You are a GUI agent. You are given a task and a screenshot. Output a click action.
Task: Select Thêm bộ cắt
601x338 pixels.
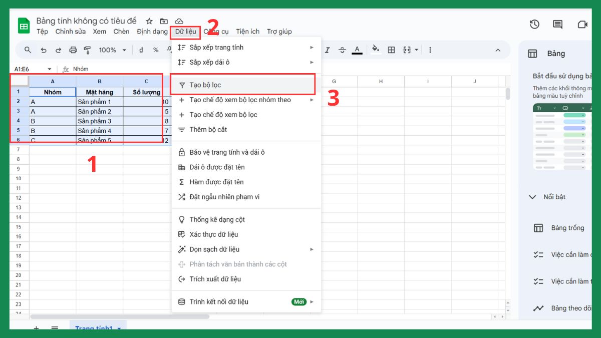[246, 130]
